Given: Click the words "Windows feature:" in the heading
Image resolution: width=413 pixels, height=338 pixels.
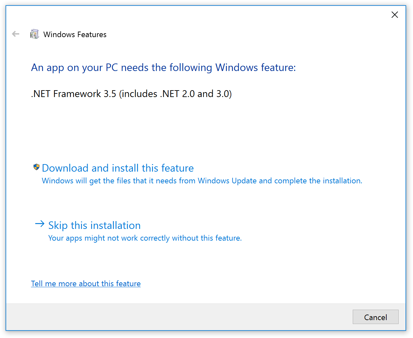Looking at the screenshot, I should [x=255, y=67].
